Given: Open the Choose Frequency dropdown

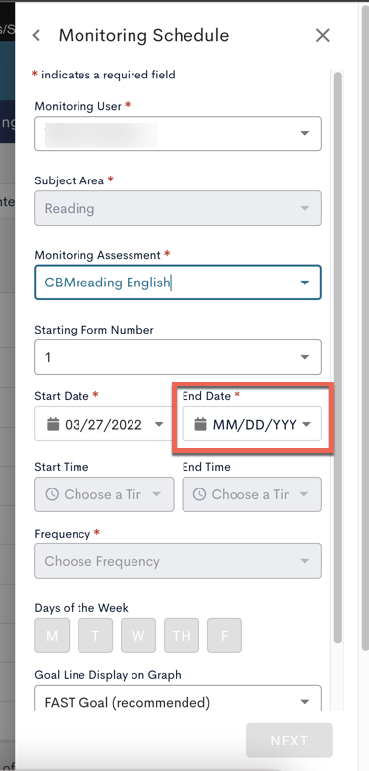Looking at the screenshot, I should pyautogui.click(x=178, y=561).
